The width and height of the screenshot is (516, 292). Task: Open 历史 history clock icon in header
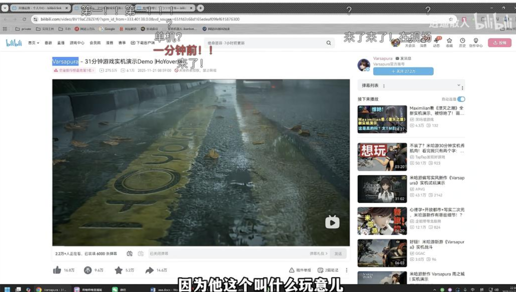(x=462, y=41)
